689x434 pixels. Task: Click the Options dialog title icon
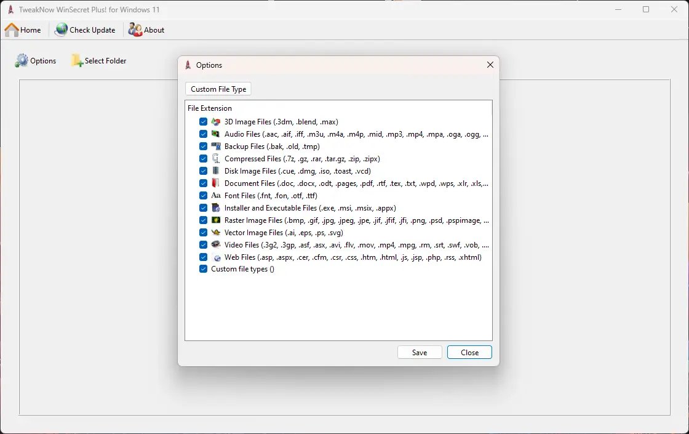[x=188, y=65]
